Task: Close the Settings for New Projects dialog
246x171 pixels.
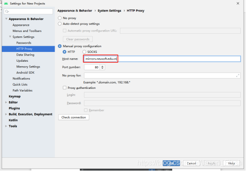Action: [x=238, y=3]
